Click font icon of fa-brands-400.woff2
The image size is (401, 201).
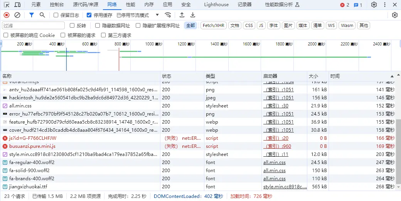tap(5, 179)
